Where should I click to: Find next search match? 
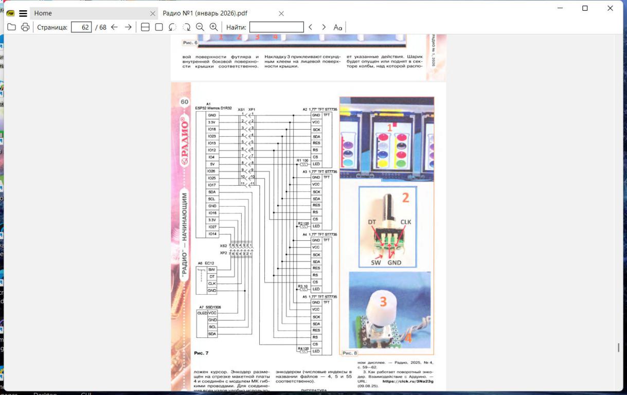coord(324,27)
